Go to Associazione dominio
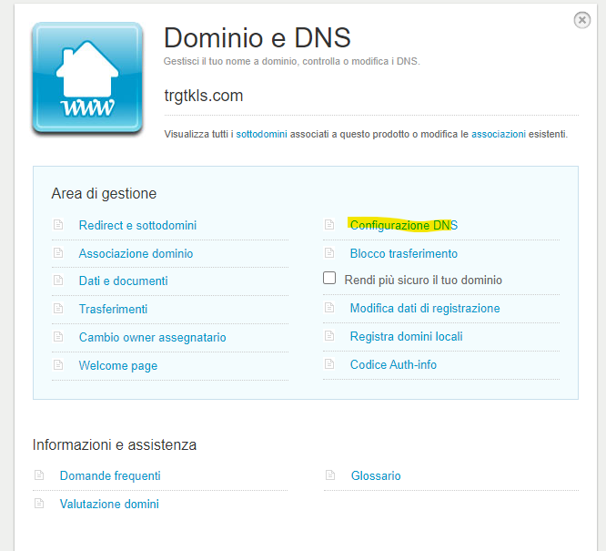 (136, 253)
